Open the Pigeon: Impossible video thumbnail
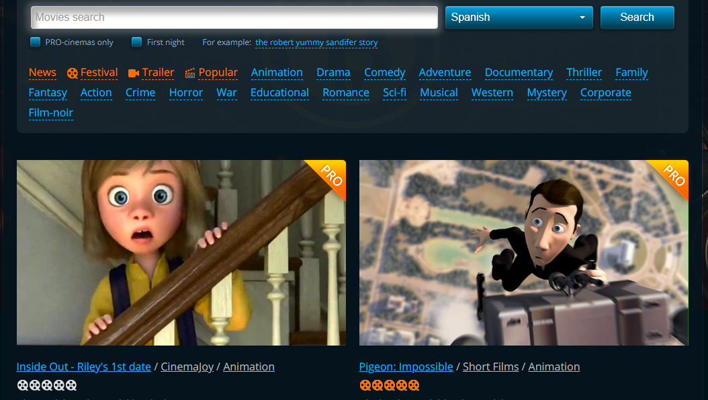The width and height of the screenshot is (708, 400). (523, 253)
